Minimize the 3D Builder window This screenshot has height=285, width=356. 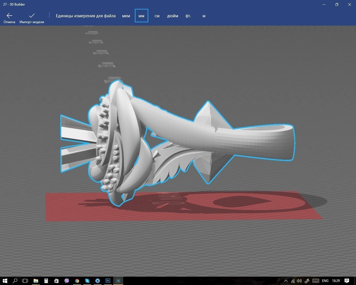324,4
